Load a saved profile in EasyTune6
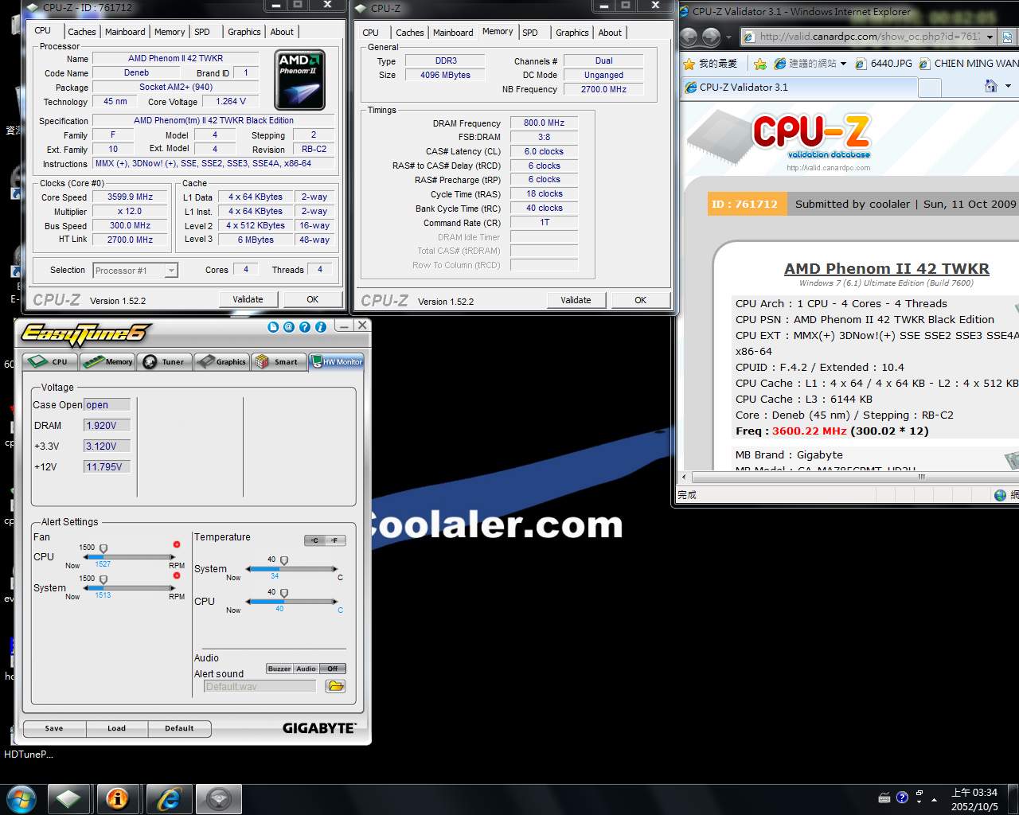 coord(117,728)
